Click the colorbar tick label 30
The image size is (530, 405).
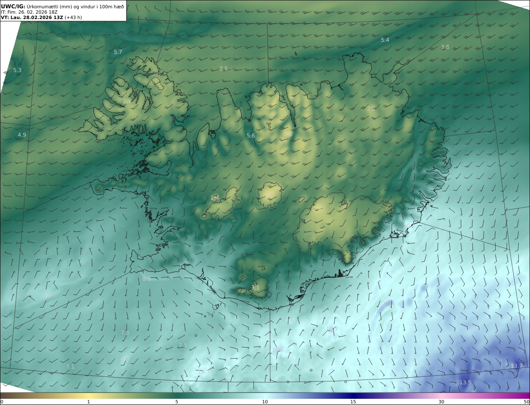[441, 402]
